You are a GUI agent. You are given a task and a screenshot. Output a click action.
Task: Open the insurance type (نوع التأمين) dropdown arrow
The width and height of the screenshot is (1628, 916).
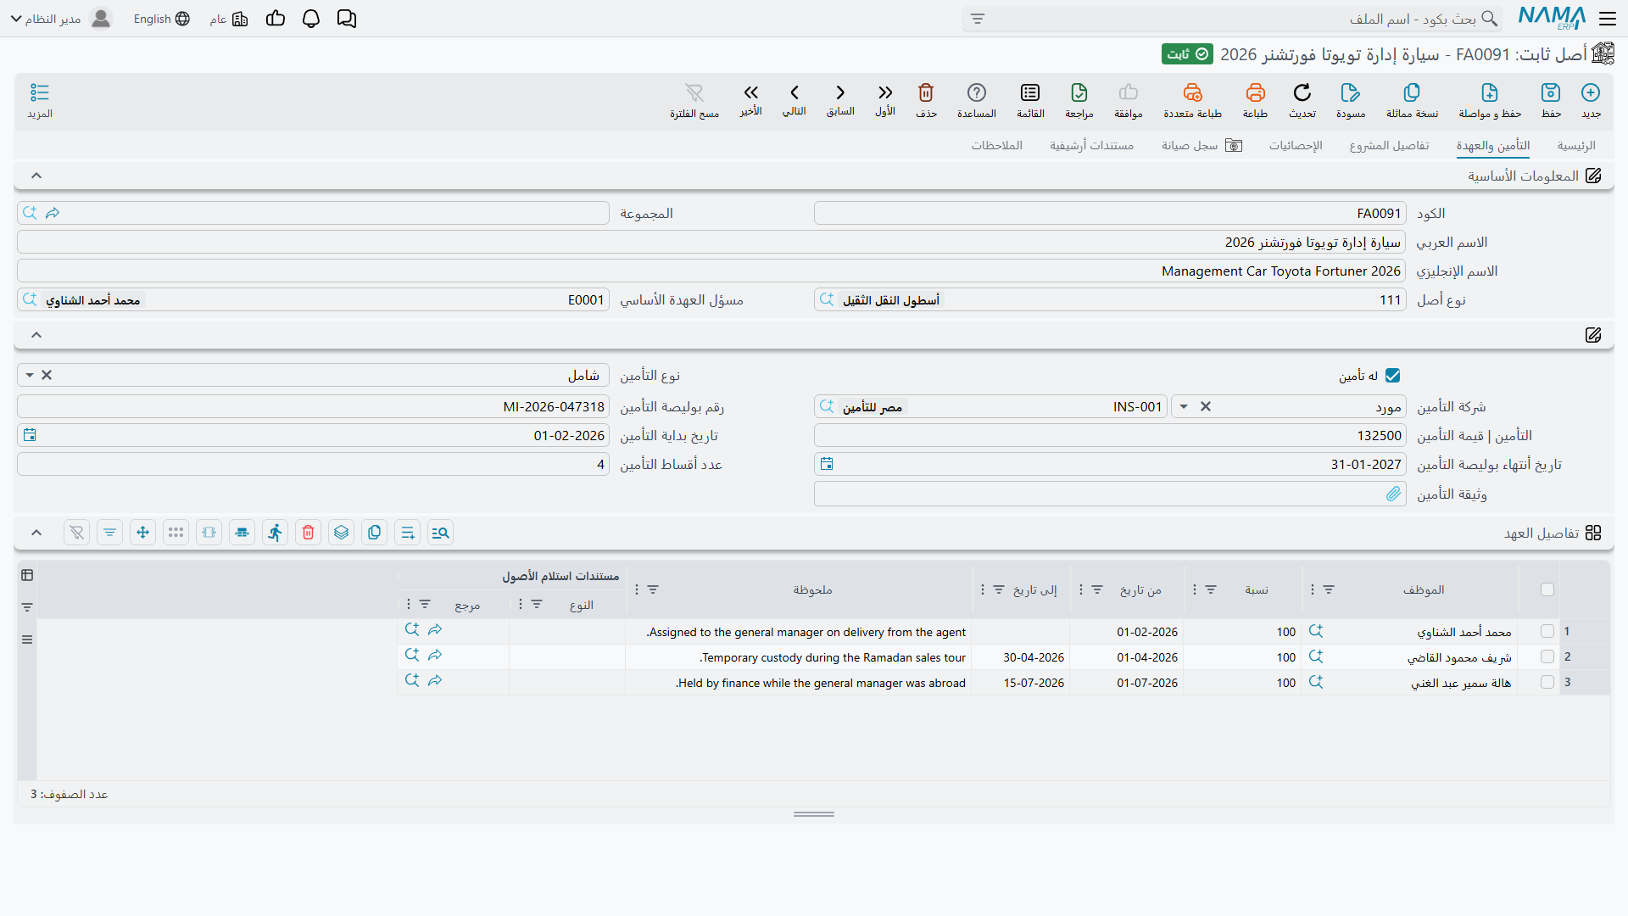pos(30,376)
